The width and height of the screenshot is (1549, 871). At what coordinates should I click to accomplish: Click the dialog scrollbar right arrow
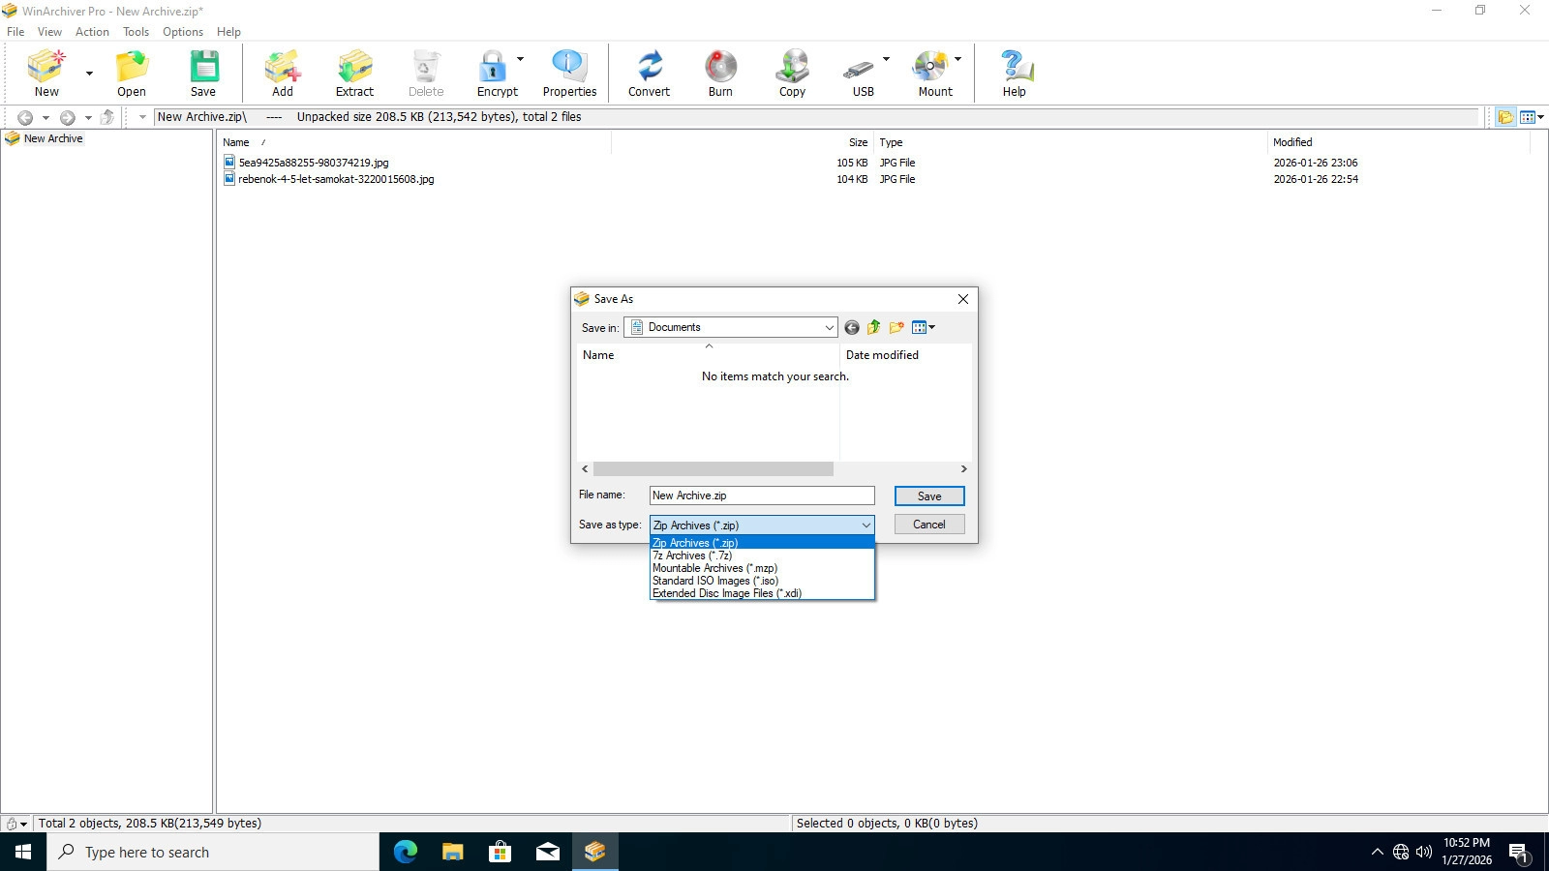(x=963, y=469)
